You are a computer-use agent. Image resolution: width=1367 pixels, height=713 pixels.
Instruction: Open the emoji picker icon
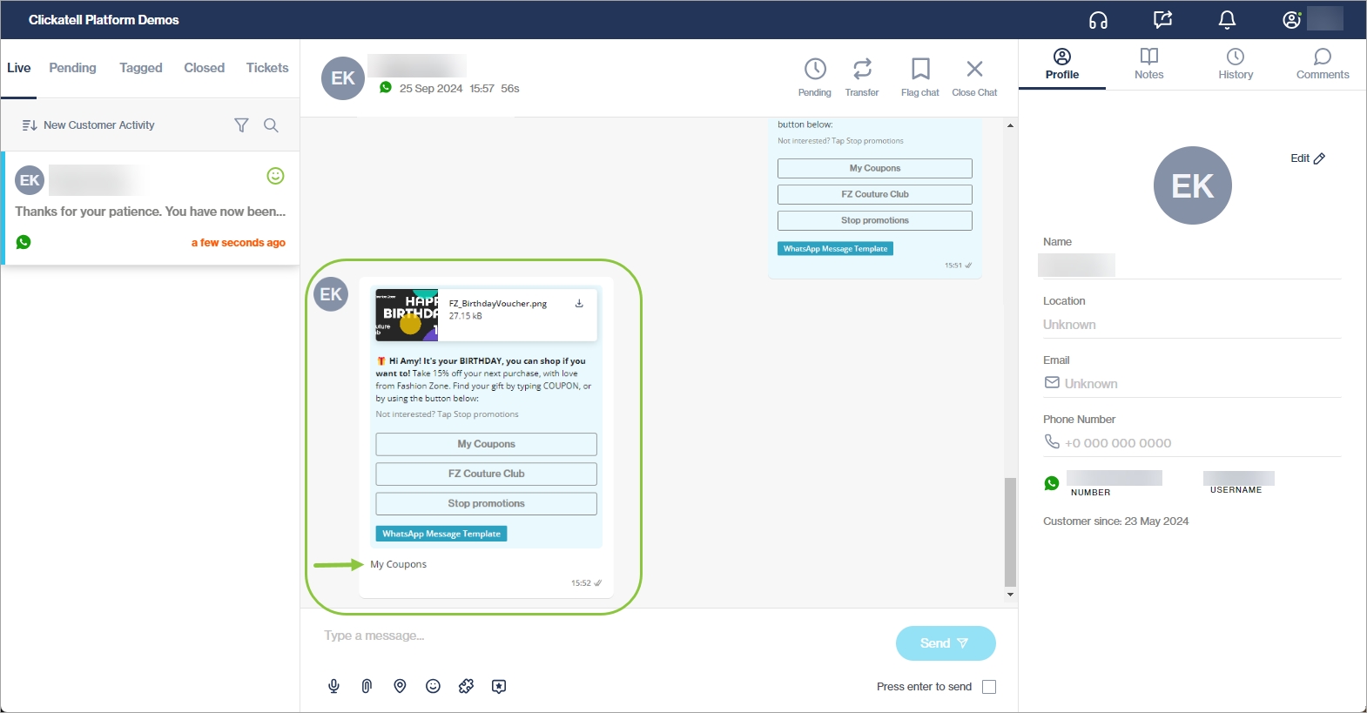click(x=433, y=686)
